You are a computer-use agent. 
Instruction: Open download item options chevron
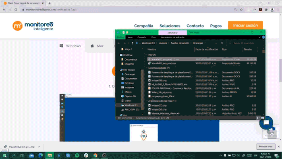click(39, 147)
